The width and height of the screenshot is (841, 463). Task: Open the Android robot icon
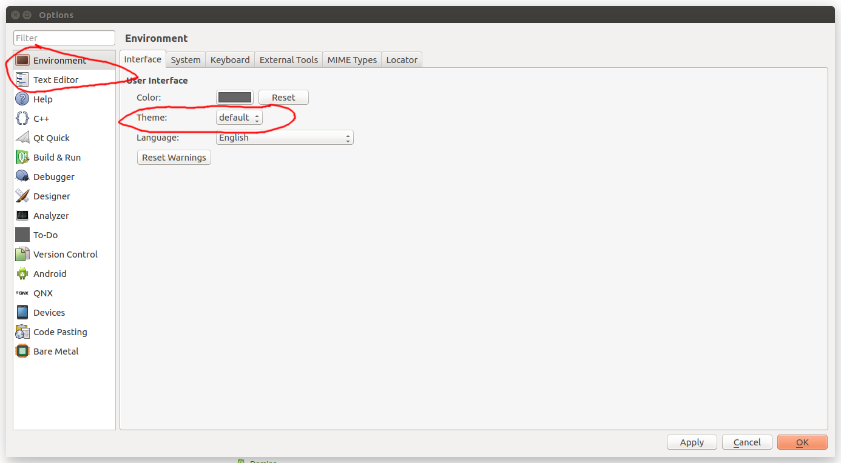pyautogui.click(x=22, y=274)
